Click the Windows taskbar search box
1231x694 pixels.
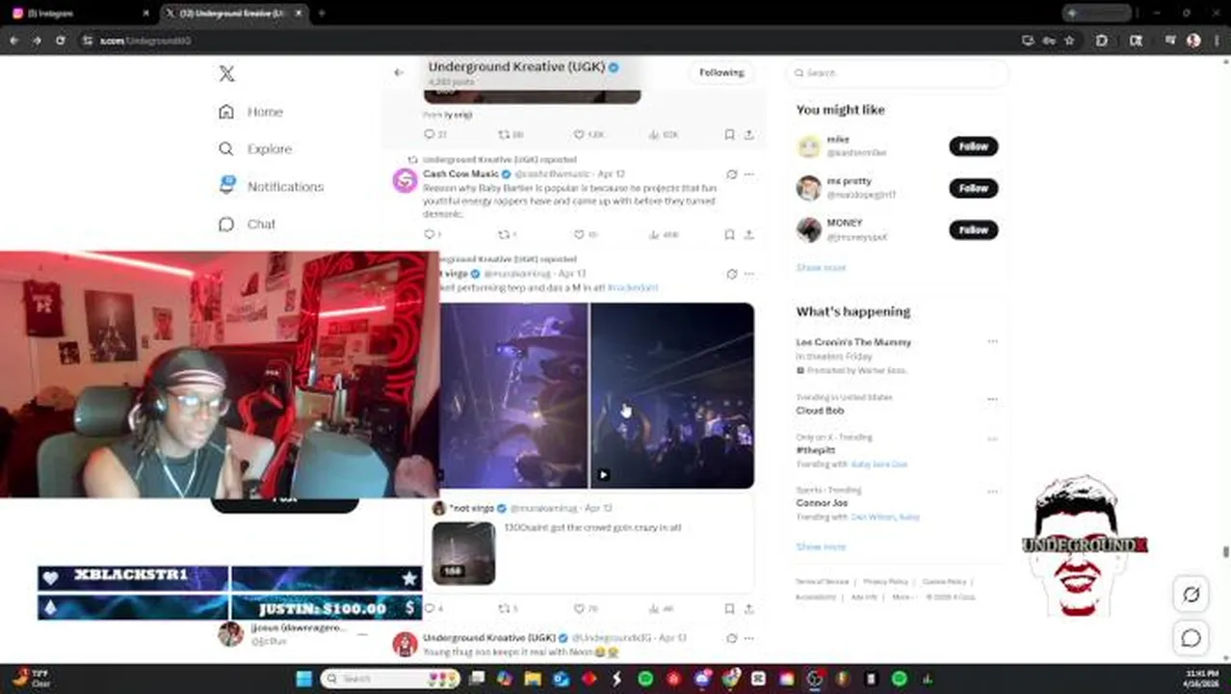(x=389, y=679)
